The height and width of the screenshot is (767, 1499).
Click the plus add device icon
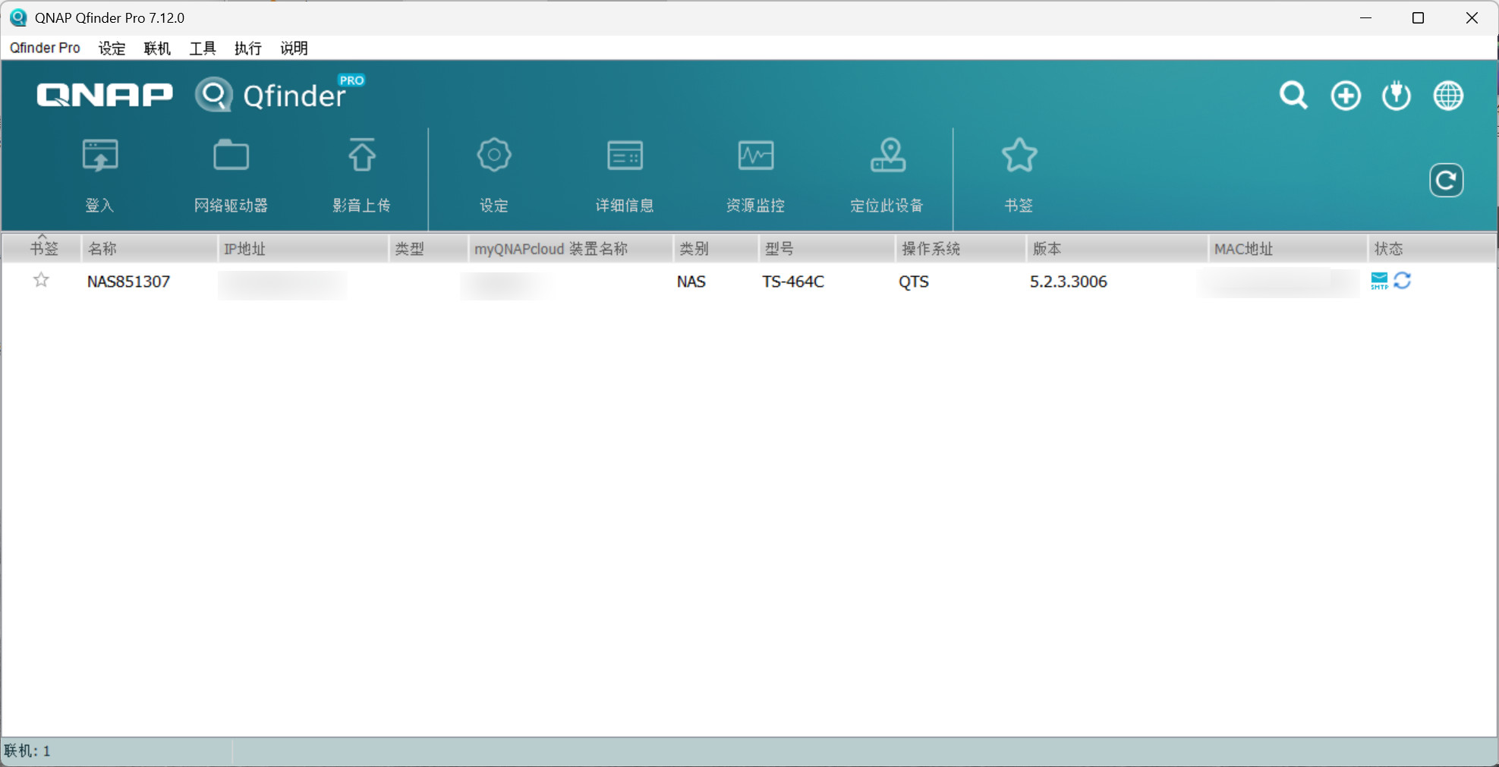click(1346, 96)
